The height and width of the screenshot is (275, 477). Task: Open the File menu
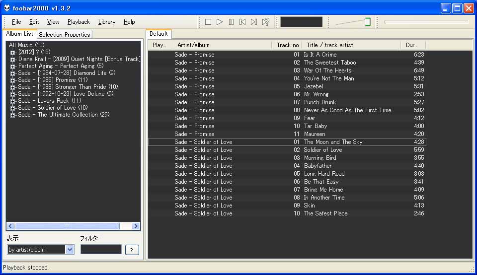point(16,22)
